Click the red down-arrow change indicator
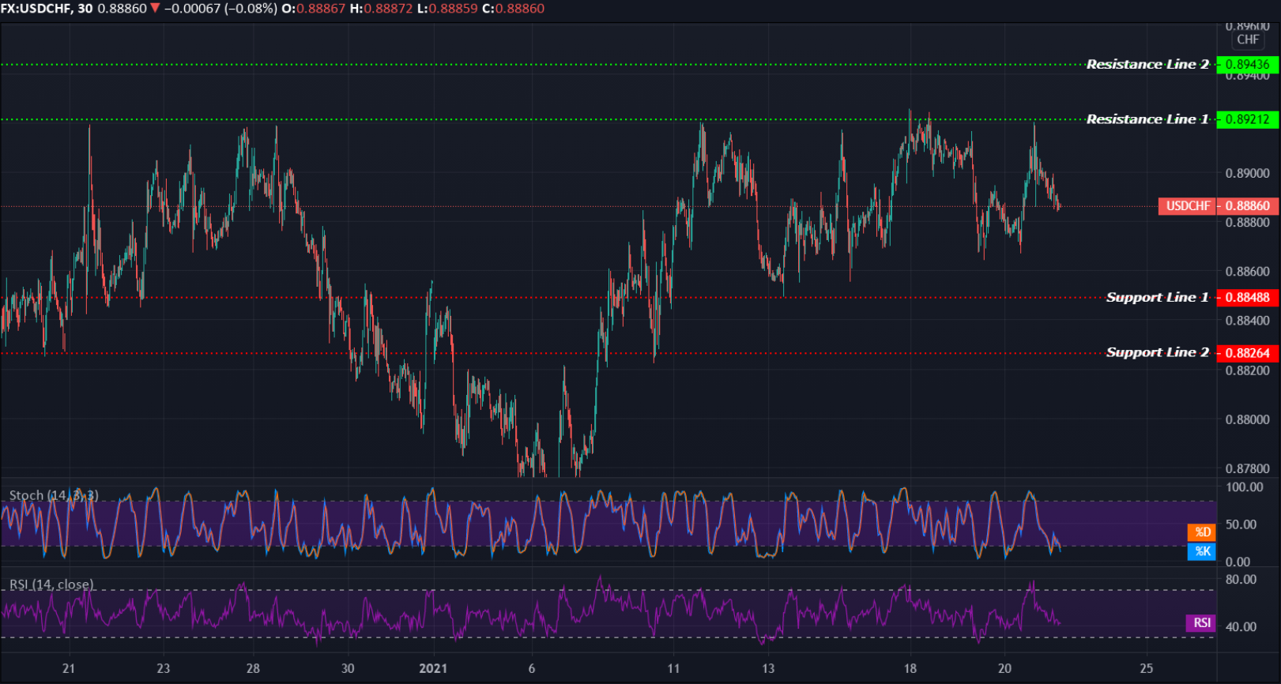1281x684 pixels. click(155, 9)
